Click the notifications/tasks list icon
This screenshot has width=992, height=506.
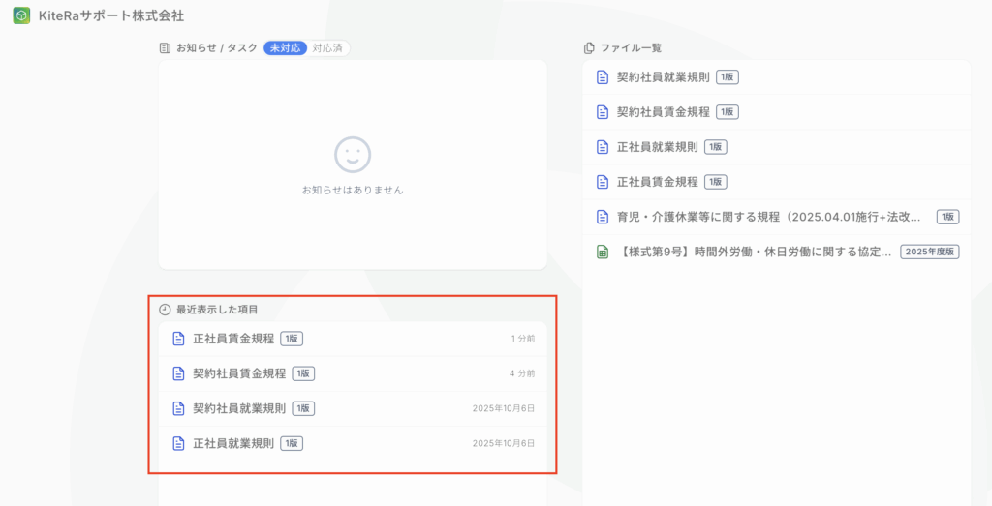[x=165, y=47]
